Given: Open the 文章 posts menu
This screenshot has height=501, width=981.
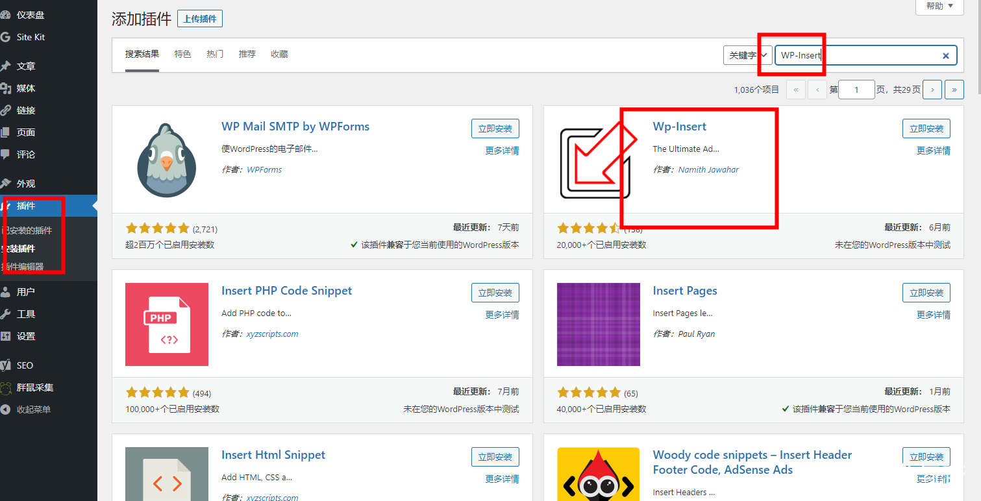Looking at the screenshot, I should pyautogui.click(x=48, y=66).
